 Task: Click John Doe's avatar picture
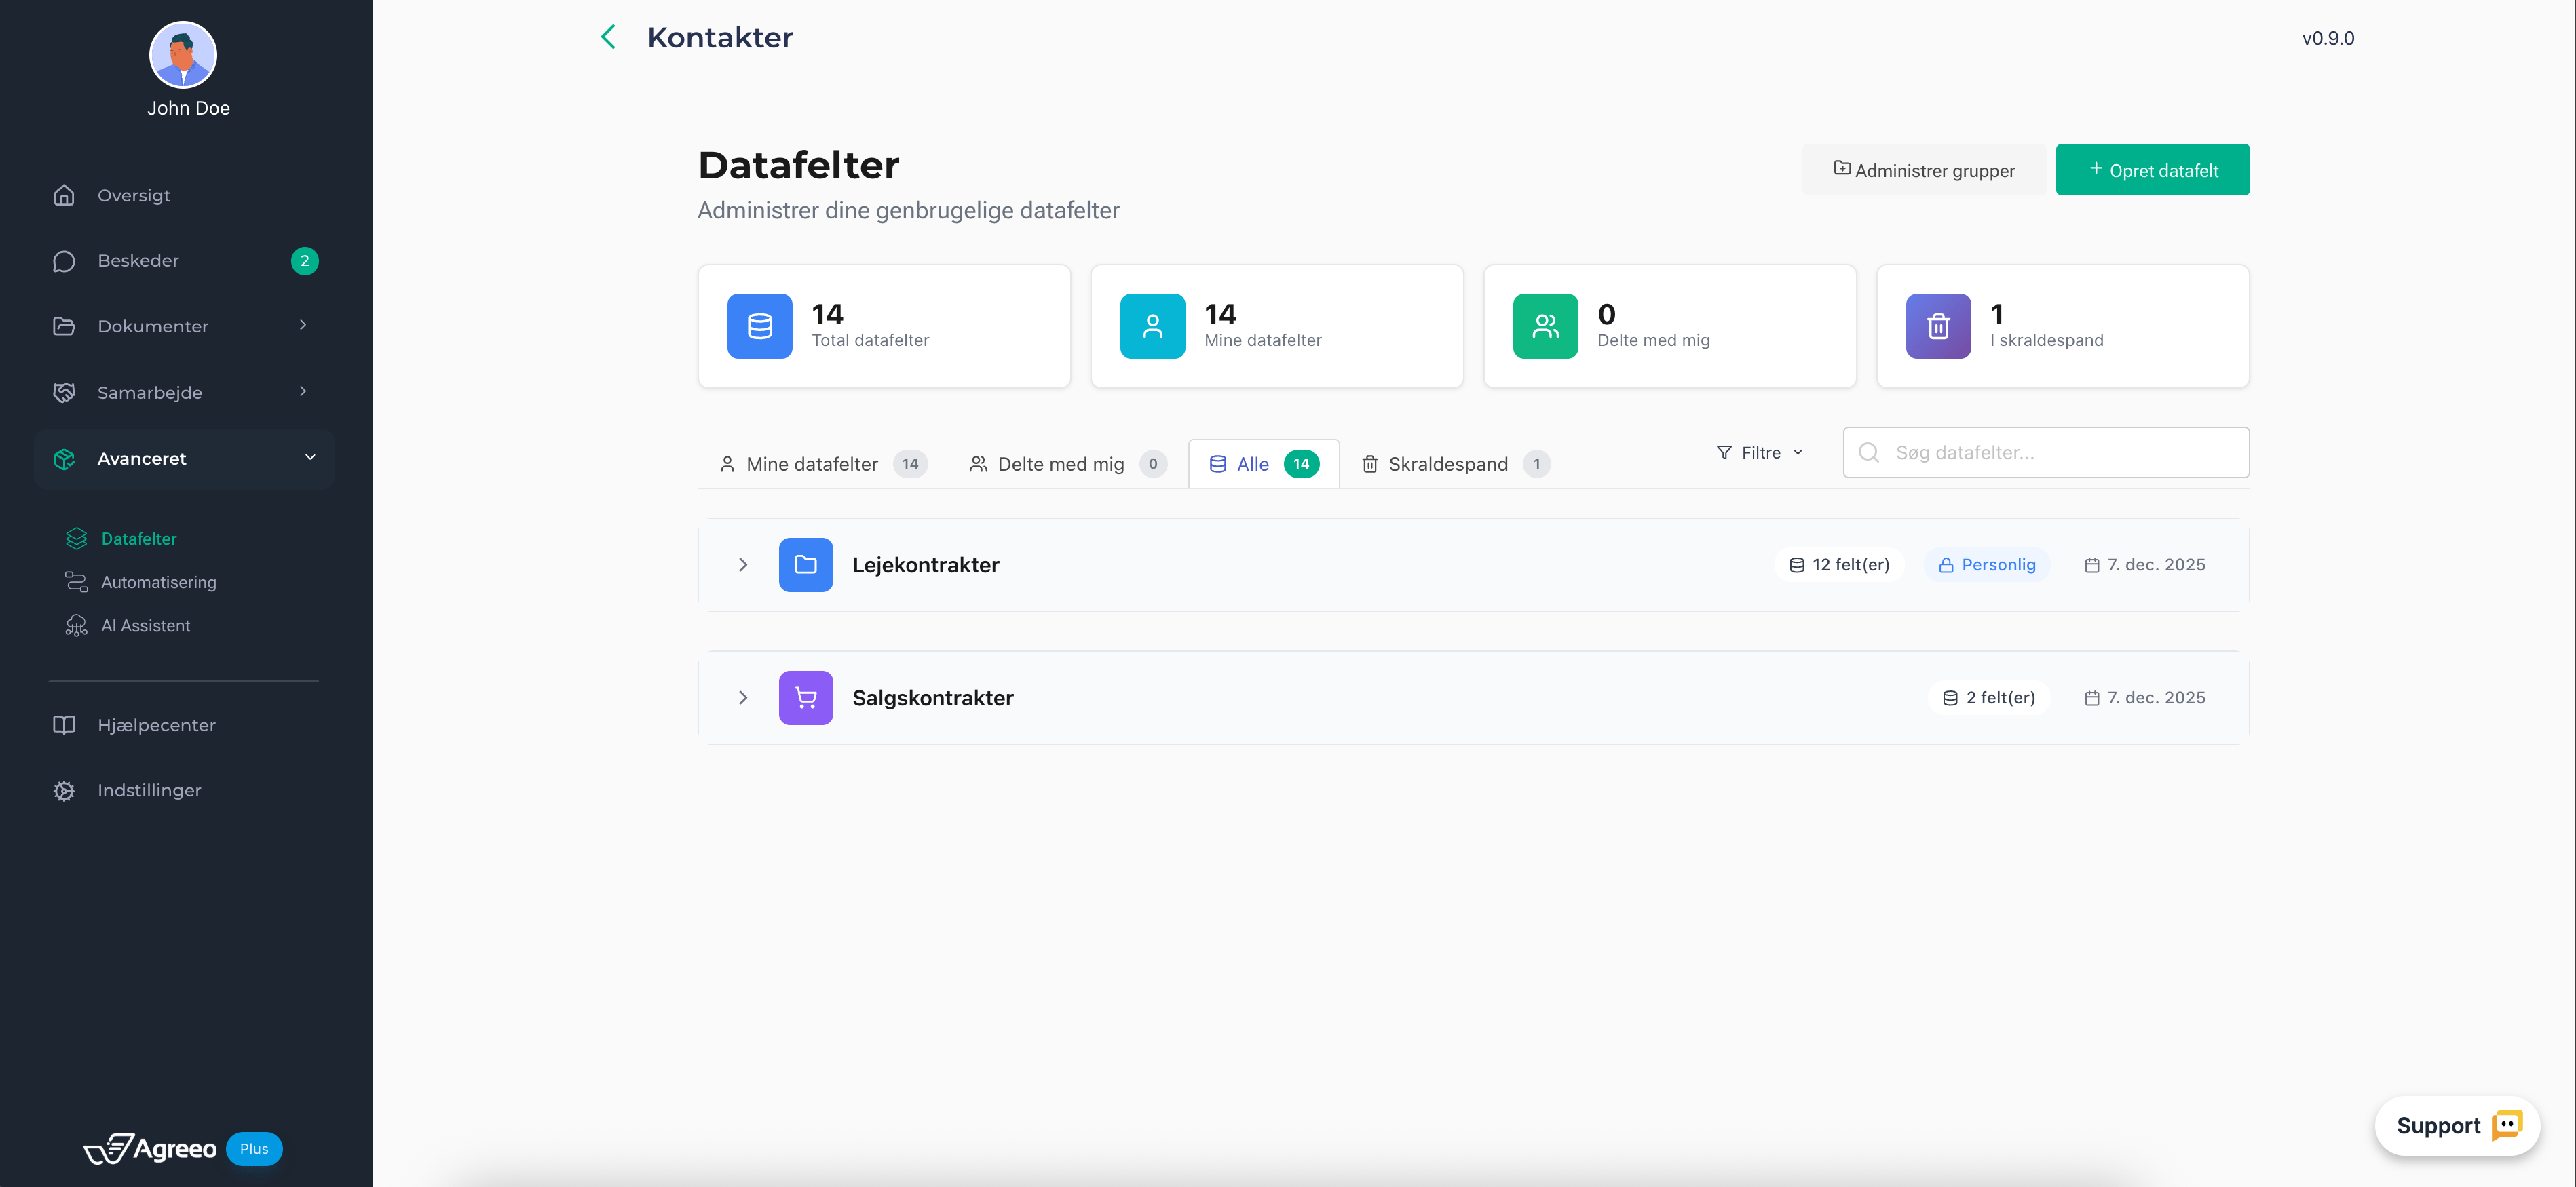click(x=183, y=56)
